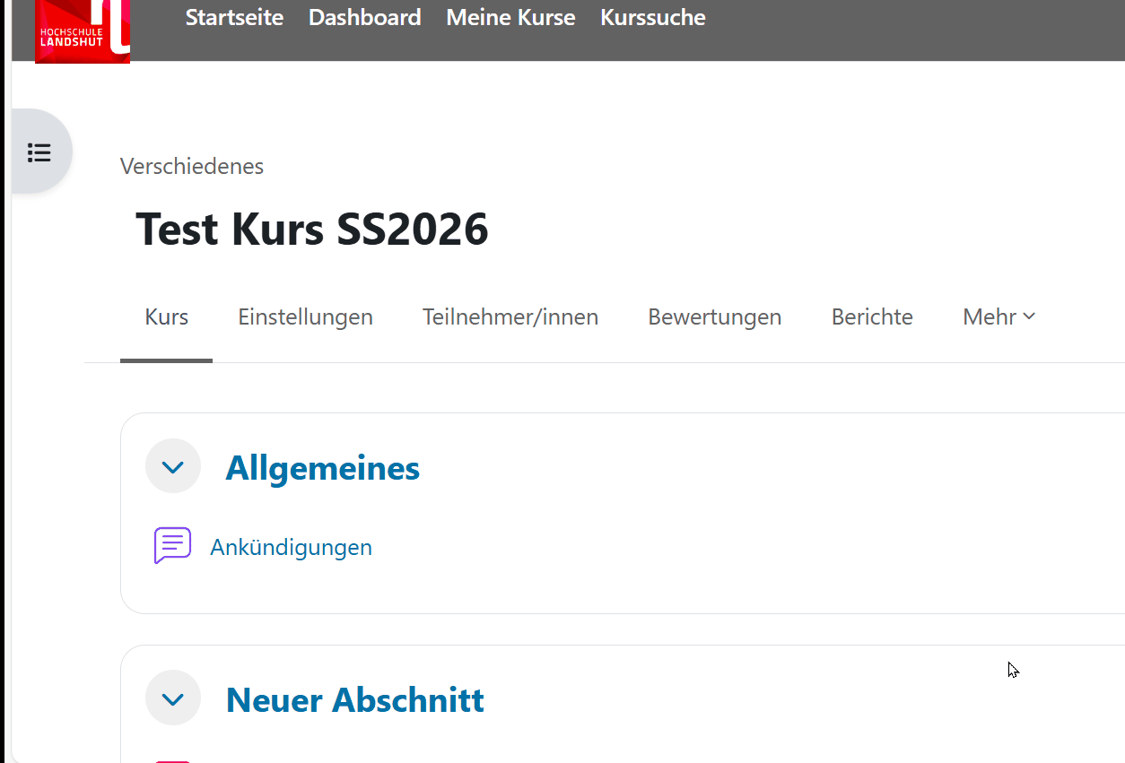Click the Ankündigungen forum icon
The width and height of the screenshot is (1125, 763).
click(172, 546)
